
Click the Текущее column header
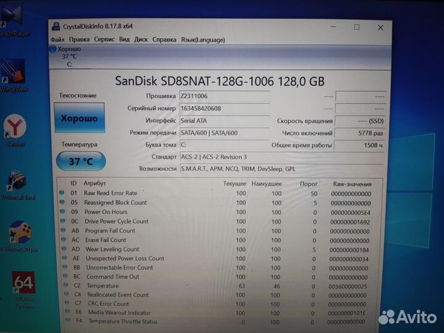(x=234, y=184)
